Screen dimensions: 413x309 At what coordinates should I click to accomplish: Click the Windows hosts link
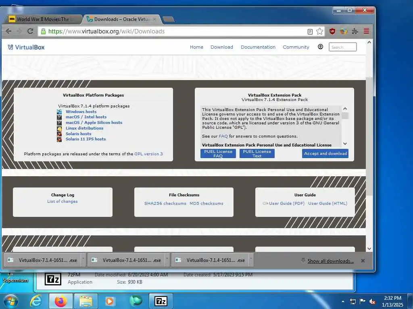coord(81,112)
